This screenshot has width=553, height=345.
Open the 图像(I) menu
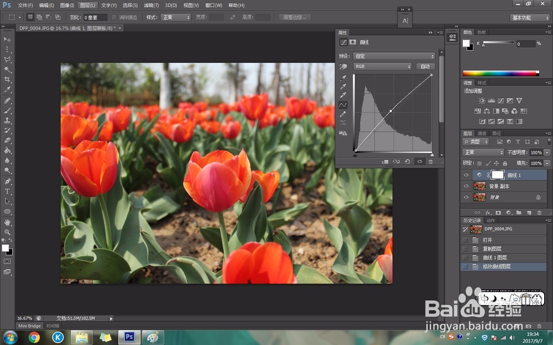[x=67, y=6]
